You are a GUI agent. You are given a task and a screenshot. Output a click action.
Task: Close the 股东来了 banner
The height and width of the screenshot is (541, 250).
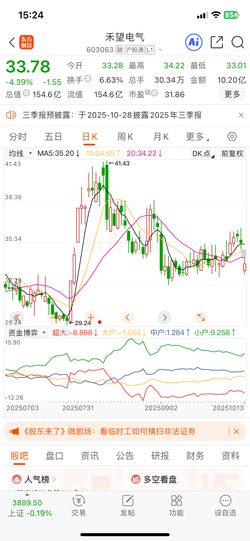click(236, 431)
